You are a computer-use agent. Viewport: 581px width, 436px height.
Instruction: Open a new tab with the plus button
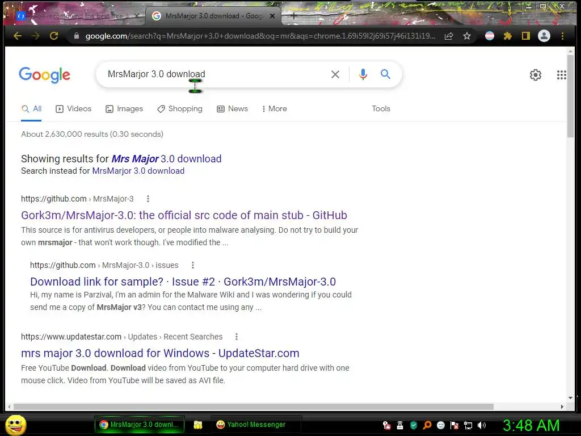[x=293, y=16]
